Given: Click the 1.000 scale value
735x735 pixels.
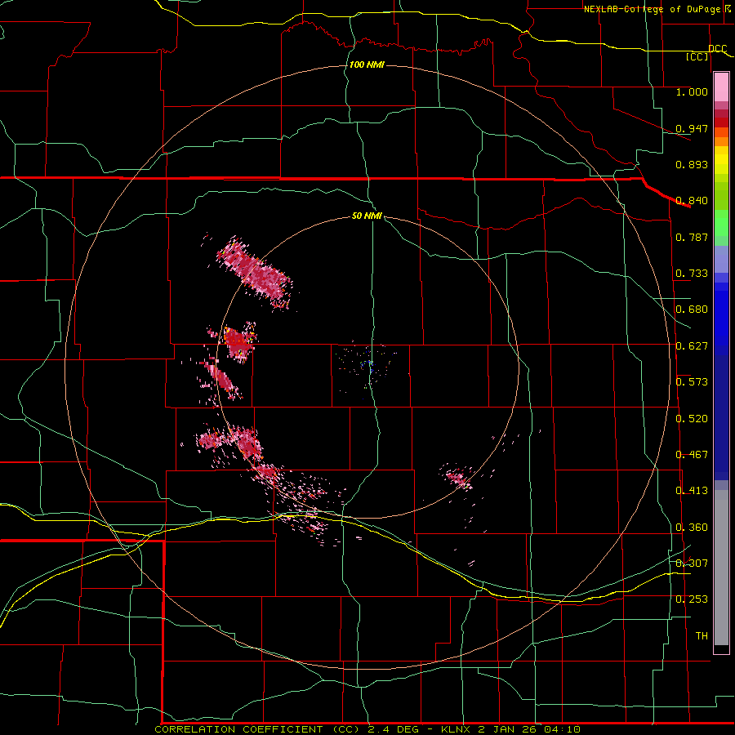Looking at the screenshot, I should click(692, 91).
